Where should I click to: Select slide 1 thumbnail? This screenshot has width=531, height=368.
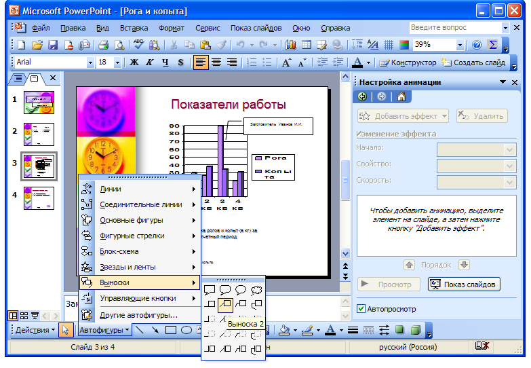click(x=39, y=103)
